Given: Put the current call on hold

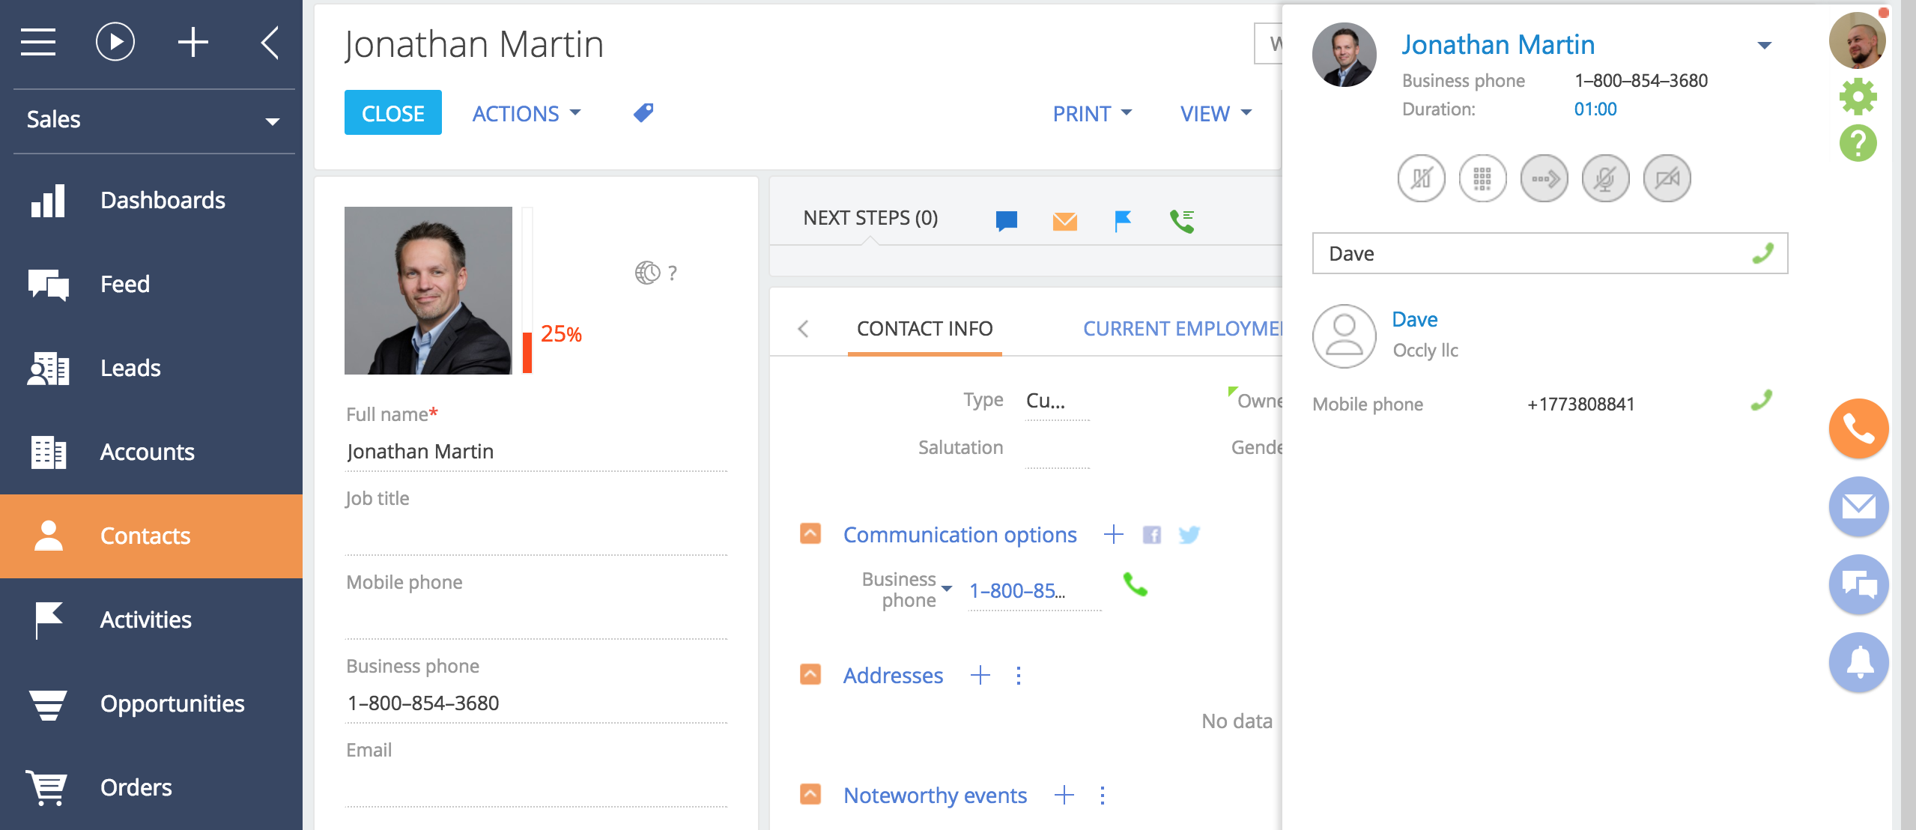Looking at the screenshot, I should (1421, 178).
